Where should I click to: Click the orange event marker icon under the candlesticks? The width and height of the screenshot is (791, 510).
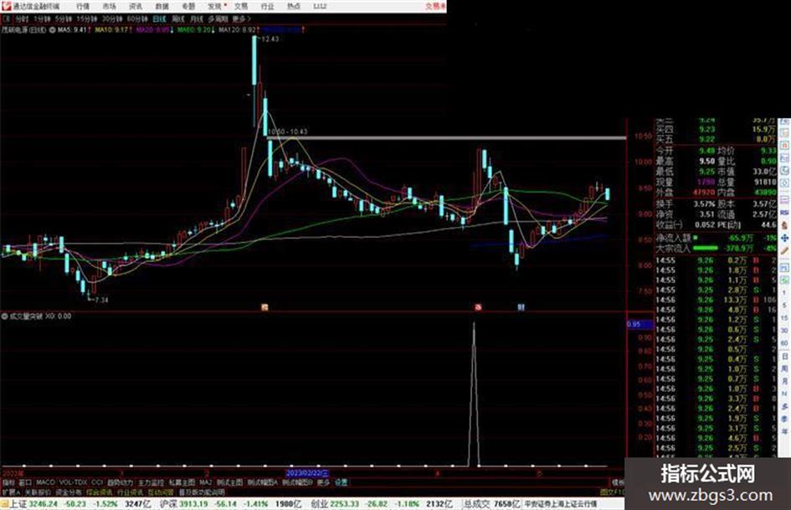[x=265, y=307]
